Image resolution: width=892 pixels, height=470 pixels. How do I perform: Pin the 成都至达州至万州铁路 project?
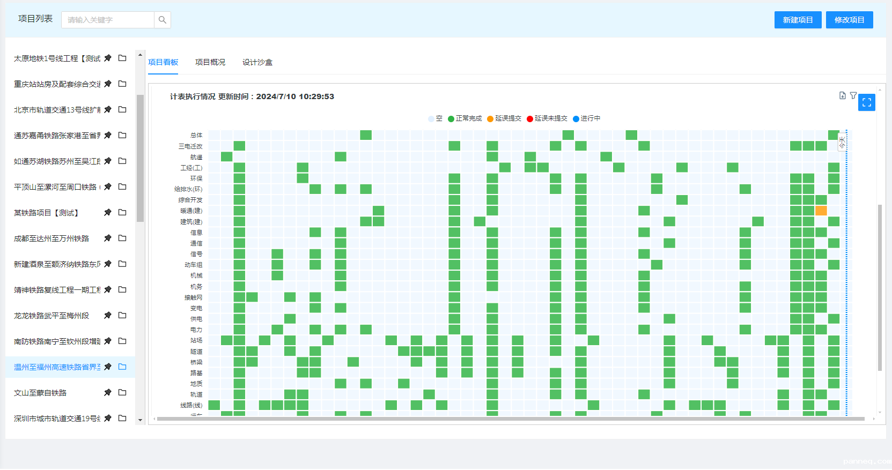point(108,238)
